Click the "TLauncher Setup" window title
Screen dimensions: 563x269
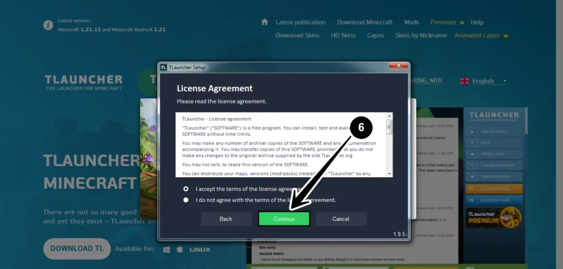[x=187, y=67]
